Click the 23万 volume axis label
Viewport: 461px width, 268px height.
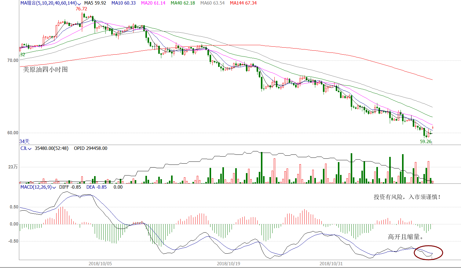pyautogui.click(x=13, y=167)
